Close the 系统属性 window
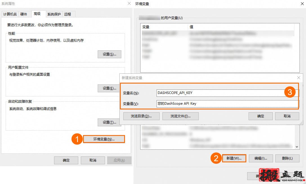The height and width of the screenshot is (184, 306). (x=129, y=3)
